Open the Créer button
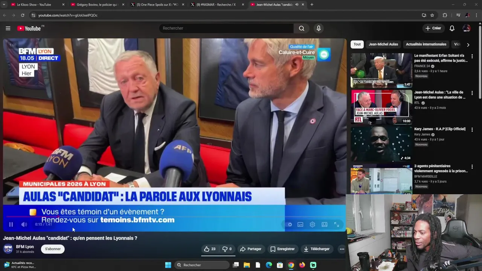The image size is (482, 271). tap(433, 28)
